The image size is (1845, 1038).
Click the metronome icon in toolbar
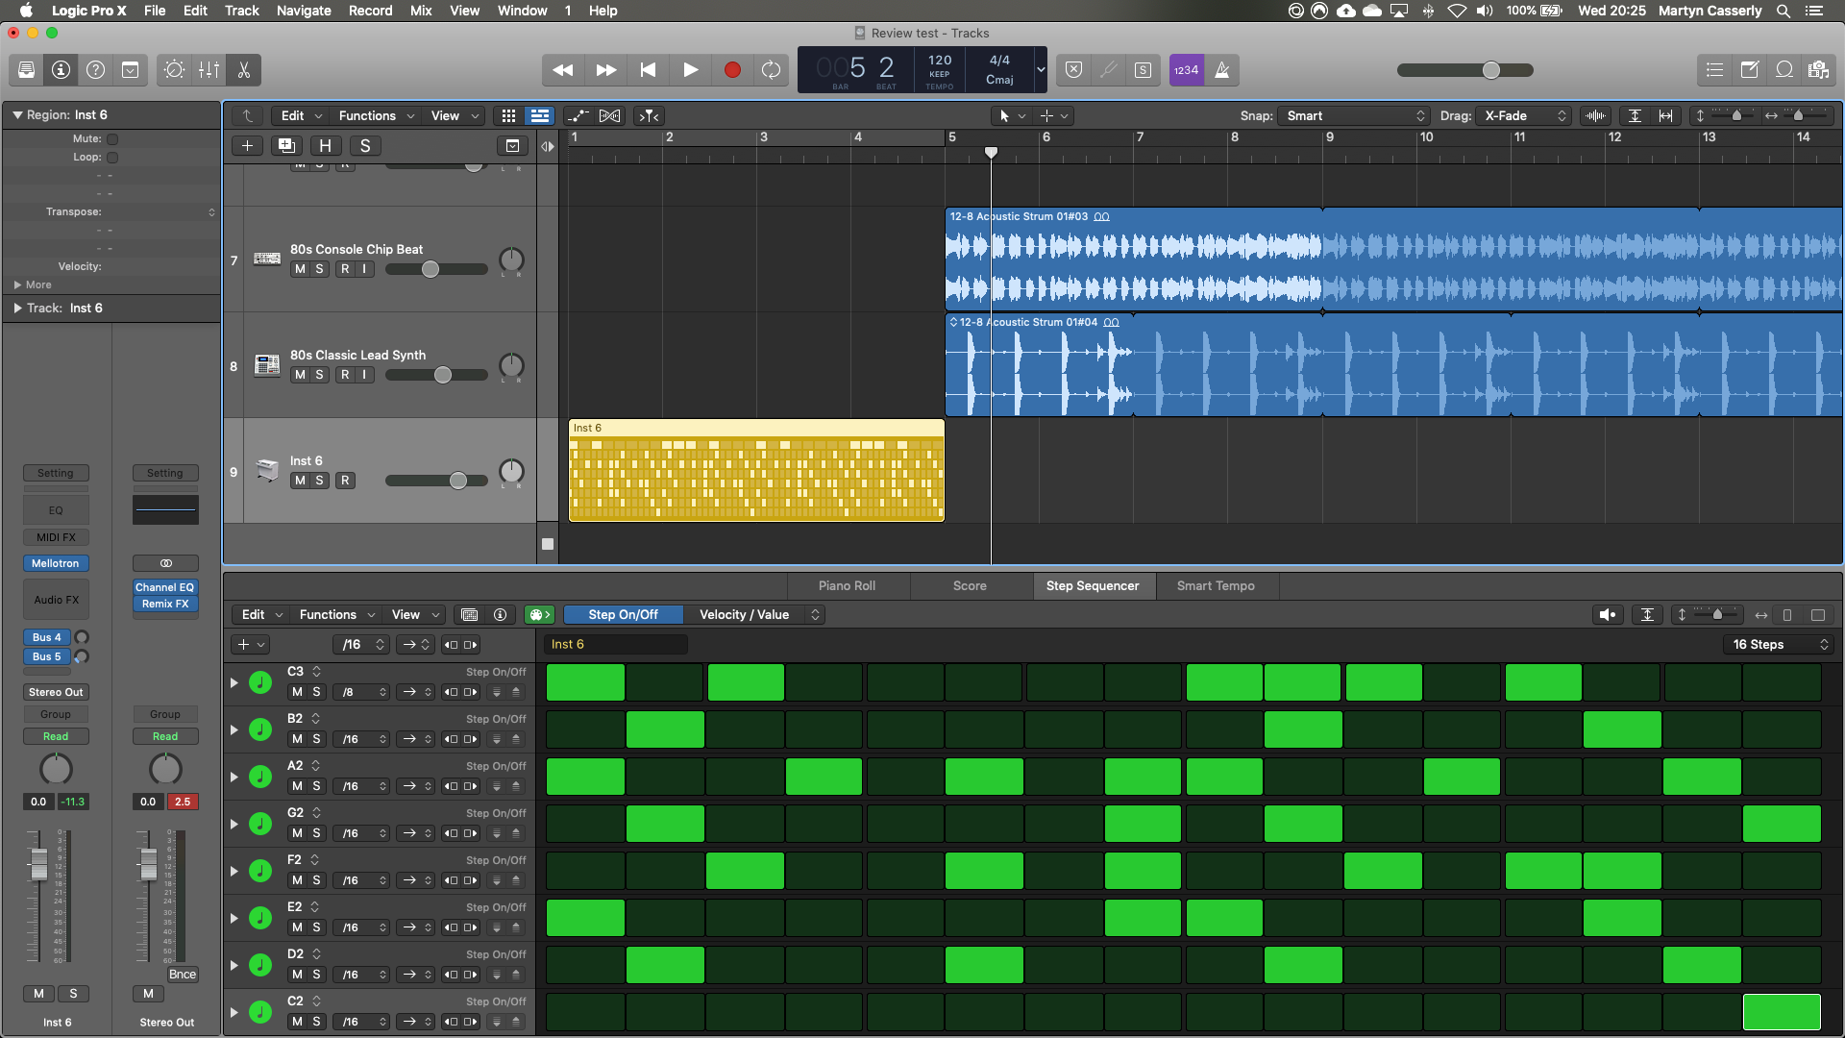[1220, 70]
